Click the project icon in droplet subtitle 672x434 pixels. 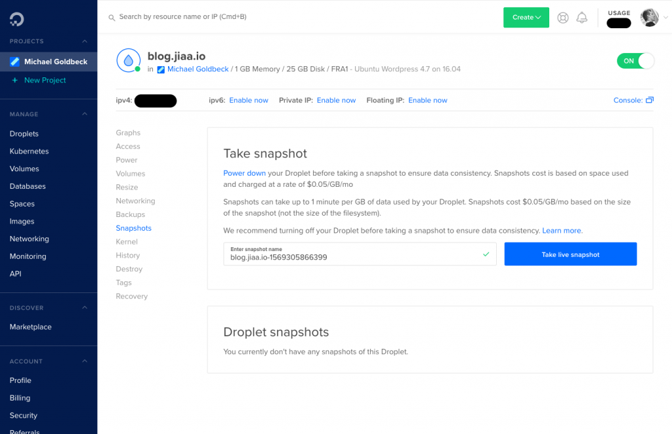[161, 69]
